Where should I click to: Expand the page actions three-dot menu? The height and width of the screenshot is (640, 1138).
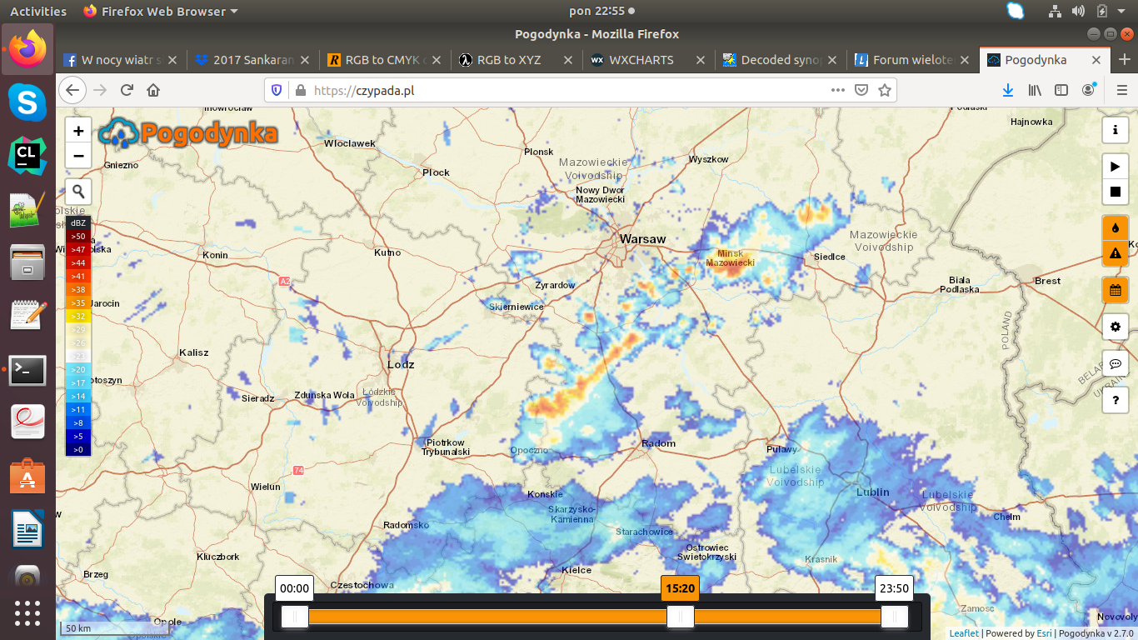[x=838, y=90]
